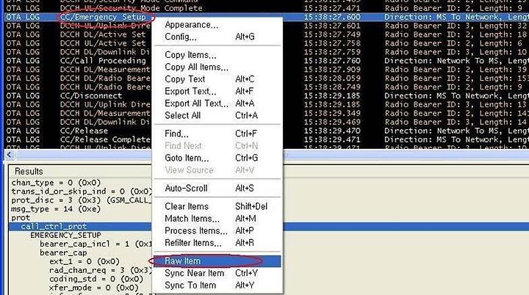Viewport: 529px width, 295px height.
Task: Select Export Text... menu entry
Action: 190,92
